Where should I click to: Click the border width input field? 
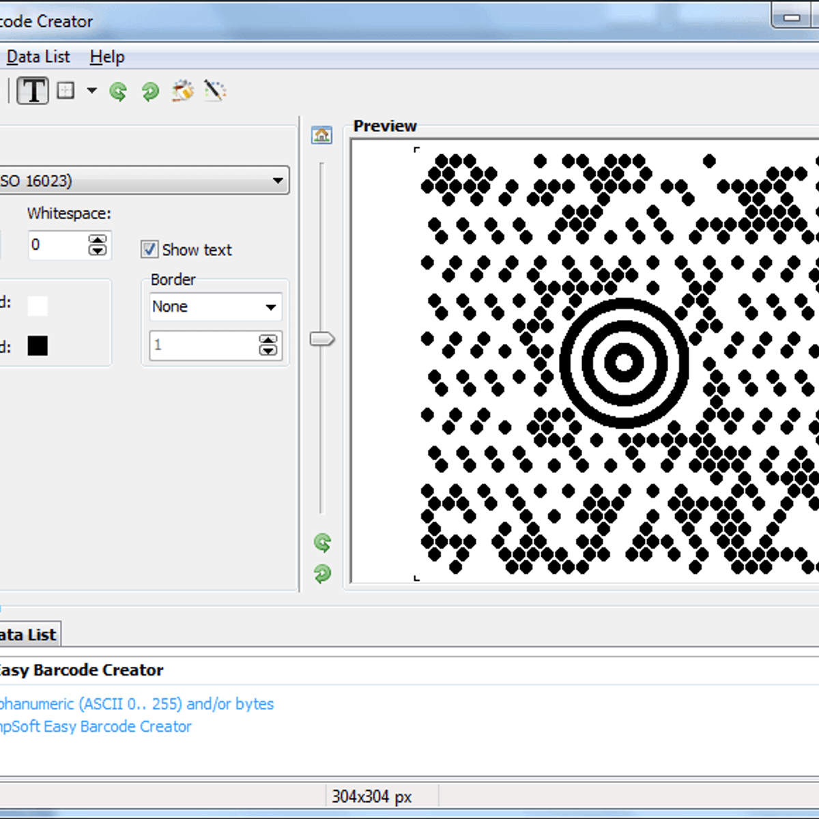pos(204,345)
